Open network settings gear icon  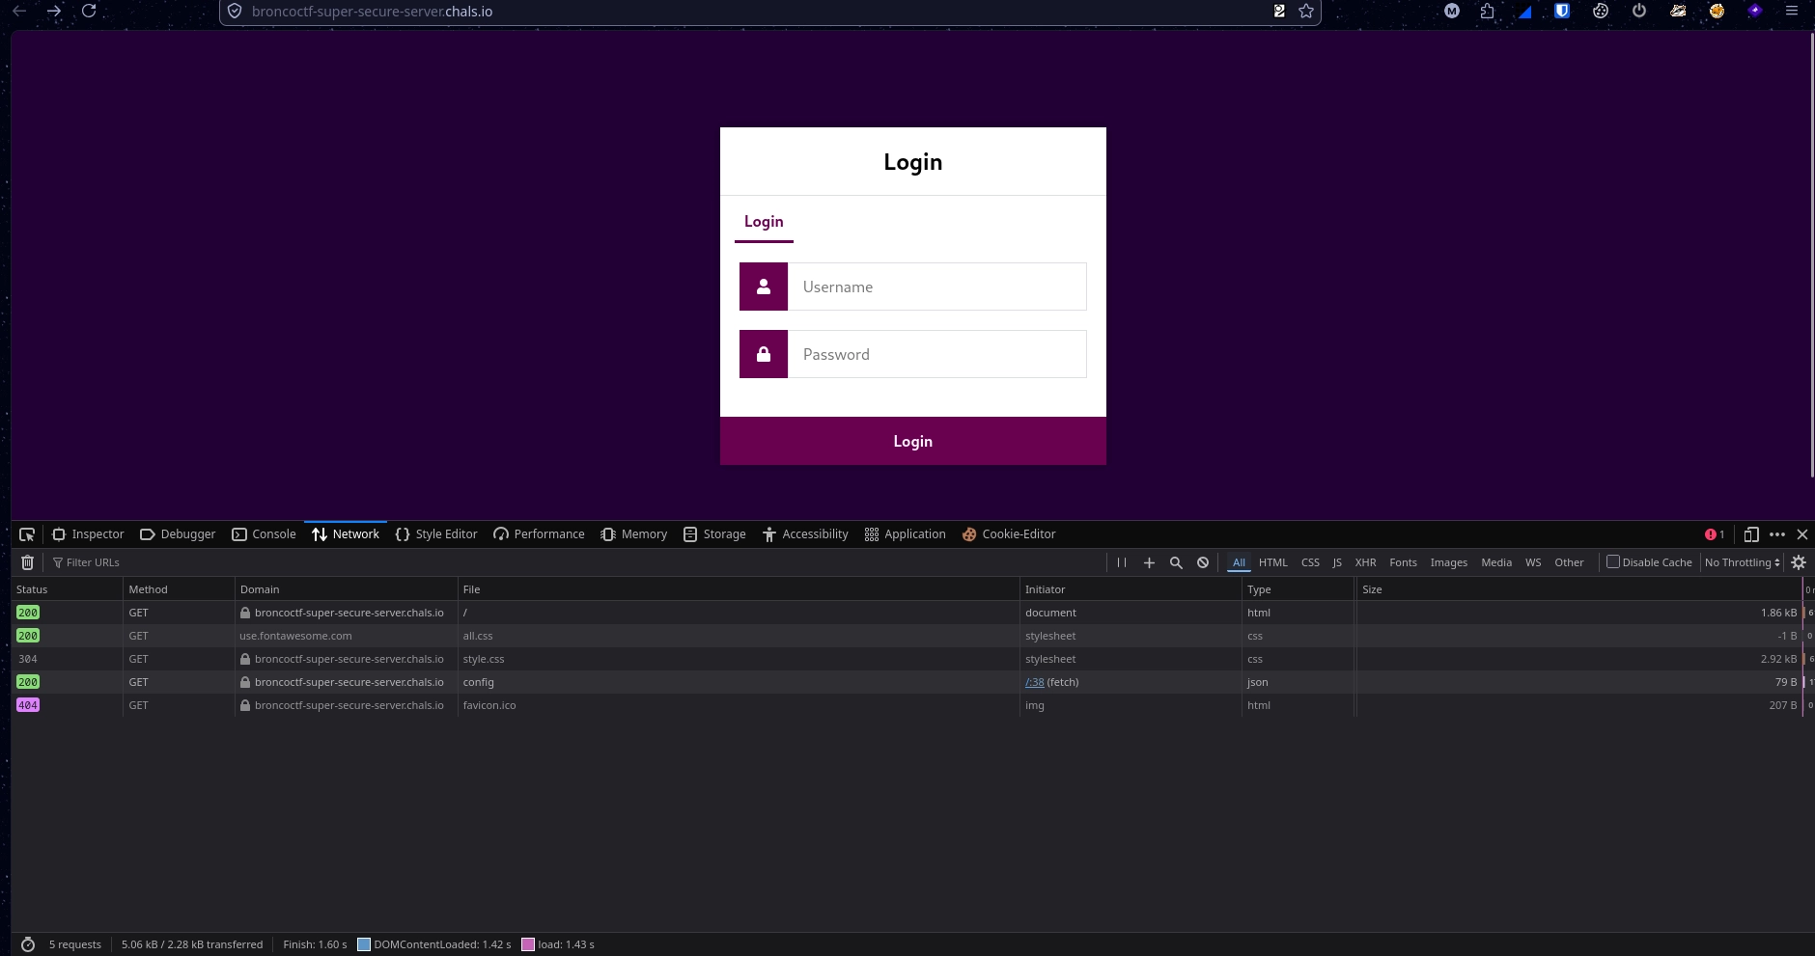pyautogui.click(x=1799, y=562)
